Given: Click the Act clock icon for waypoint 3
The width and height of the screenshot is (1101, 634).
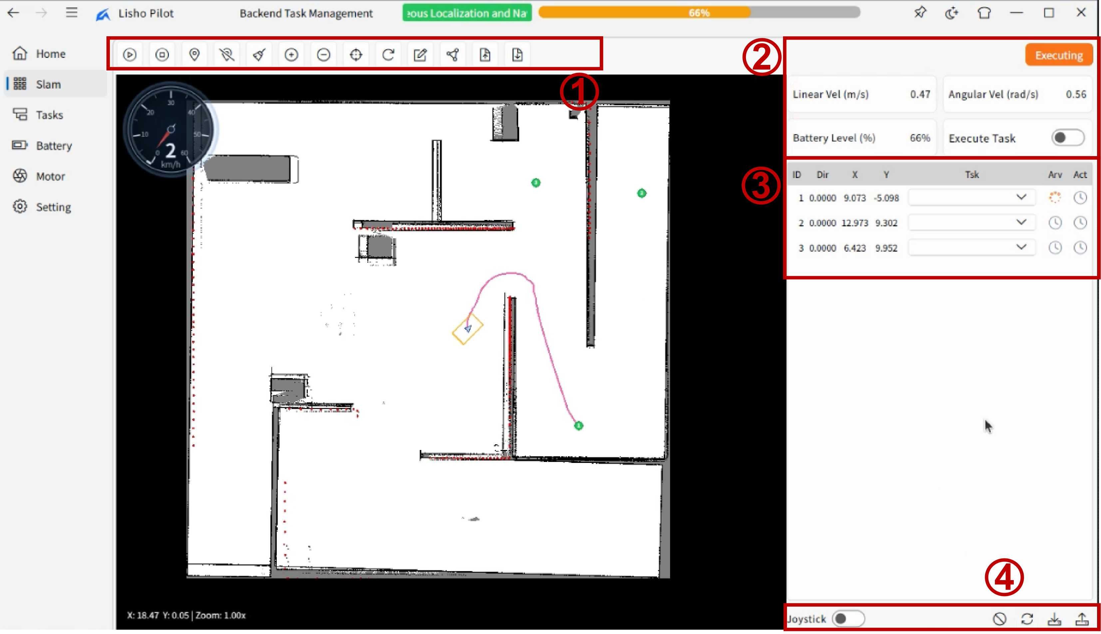Looking at the screenshot, I should pos(1080,248).
